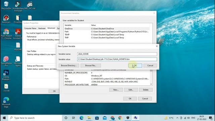Open Microsoft Teams desktop shortcut
Viewport: 215px width, 121px height.
(x=18, y=61)
